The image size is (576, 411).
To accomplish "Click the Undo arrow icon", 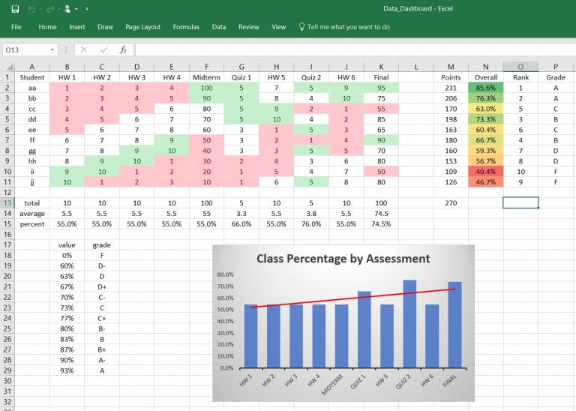I will (x=31, y=9).
